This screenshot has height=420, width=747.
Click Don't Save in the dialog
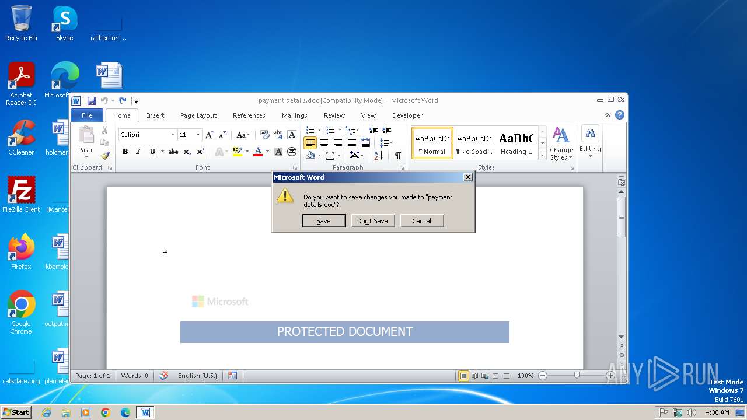click(372, 221)
